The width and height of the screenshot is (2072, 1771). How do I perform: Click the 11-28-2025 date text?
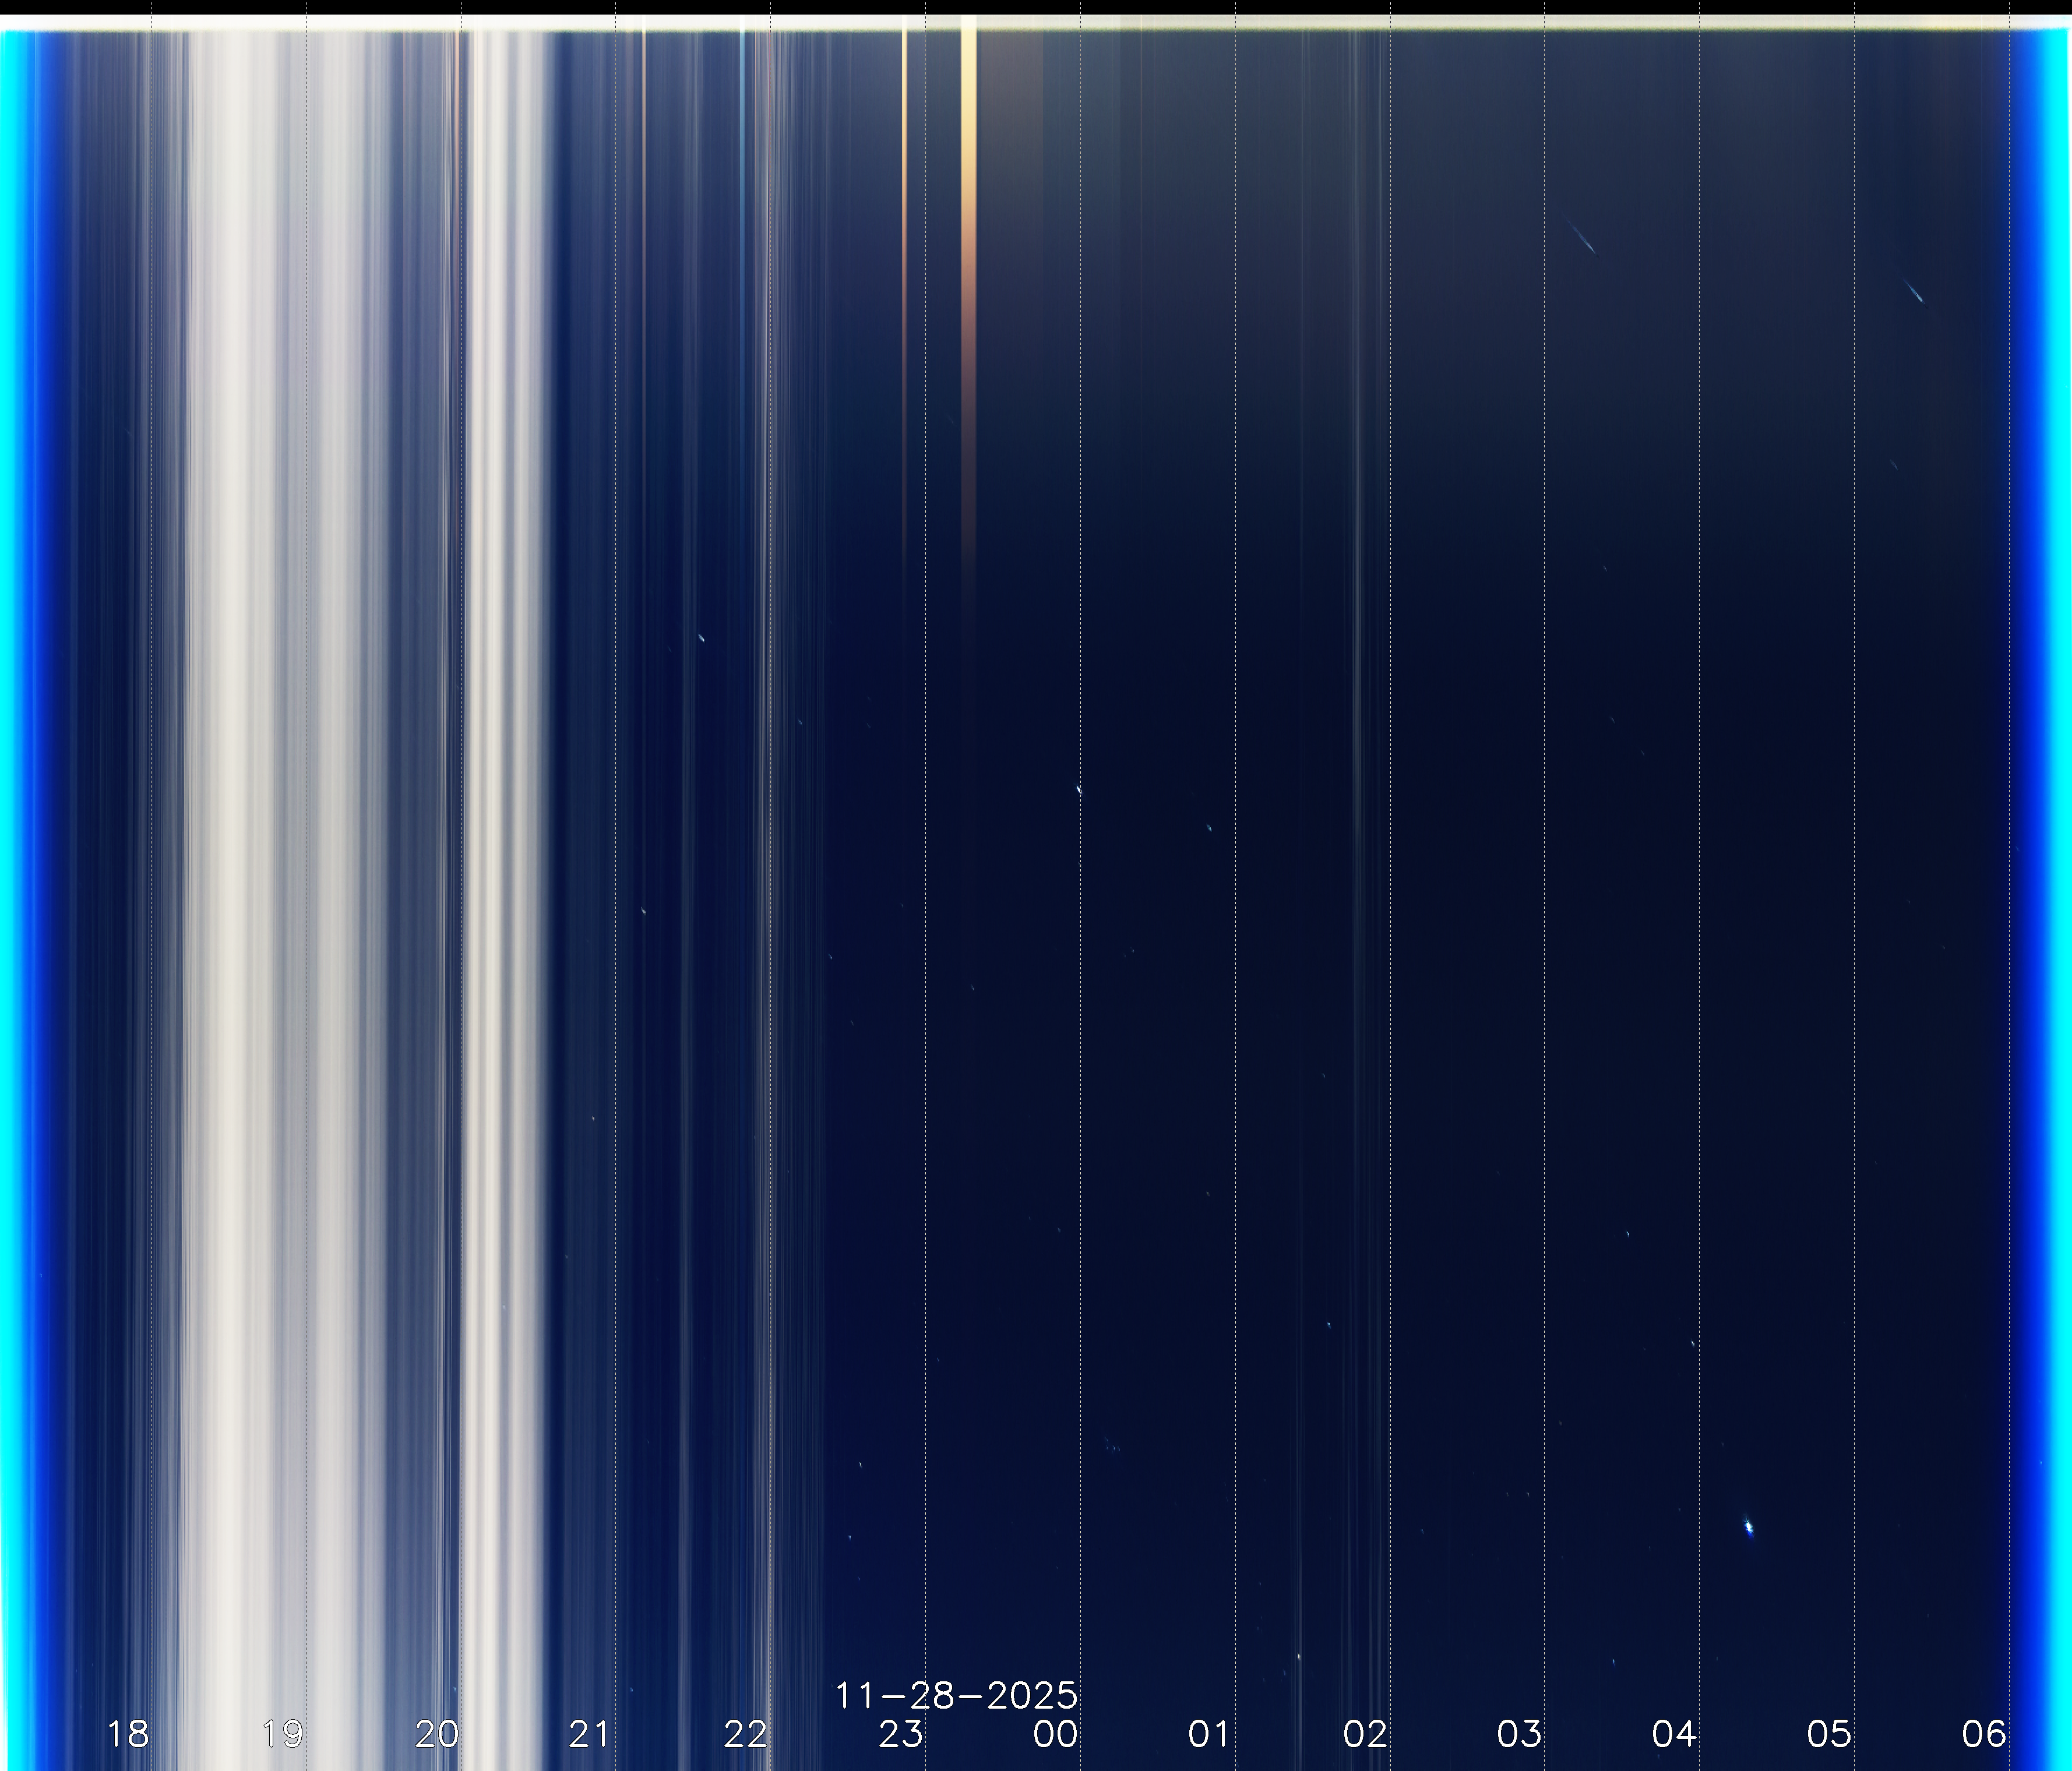[956, 1696]
